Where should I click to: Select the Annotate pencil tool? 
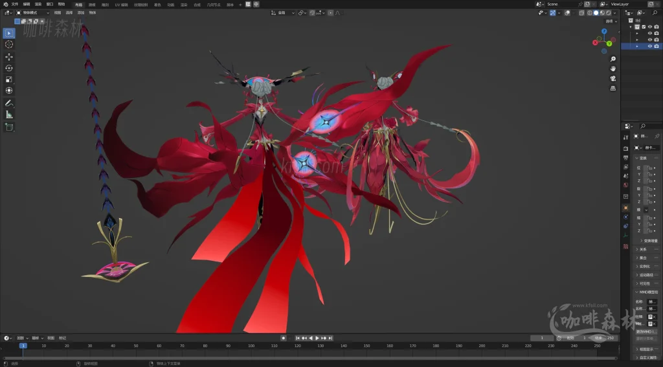[9, 103]
